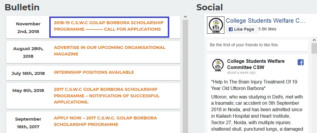Click the CSWC page logo in Facebook header

tap(216, 25)
